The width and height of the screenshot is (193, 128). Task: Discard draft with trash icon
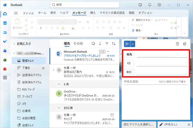click(177, 44)
